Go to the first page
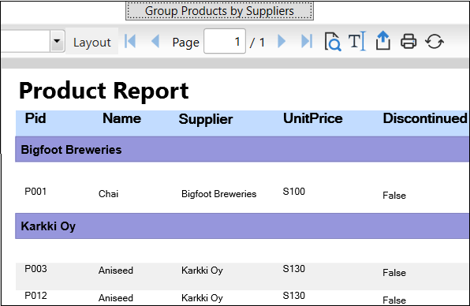This screenshot has width=470, height=306. tap(130, 41)
